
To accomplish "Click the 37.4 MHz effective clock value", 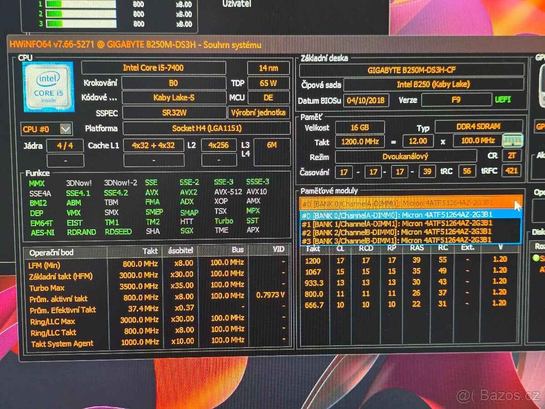I will click(x=143, y=308).
